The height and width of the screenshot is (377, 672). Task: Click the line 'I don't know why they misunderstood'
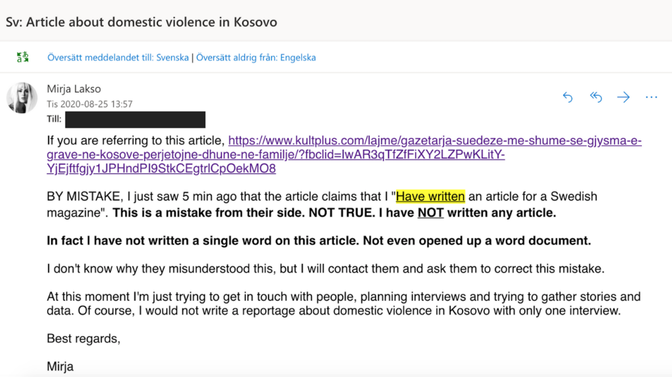tap(325, 269)
